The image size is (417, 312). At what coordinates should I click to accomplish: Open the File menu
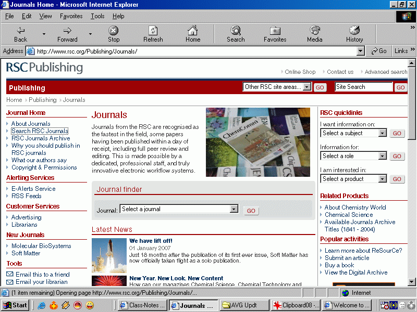[x=9, y=16]
